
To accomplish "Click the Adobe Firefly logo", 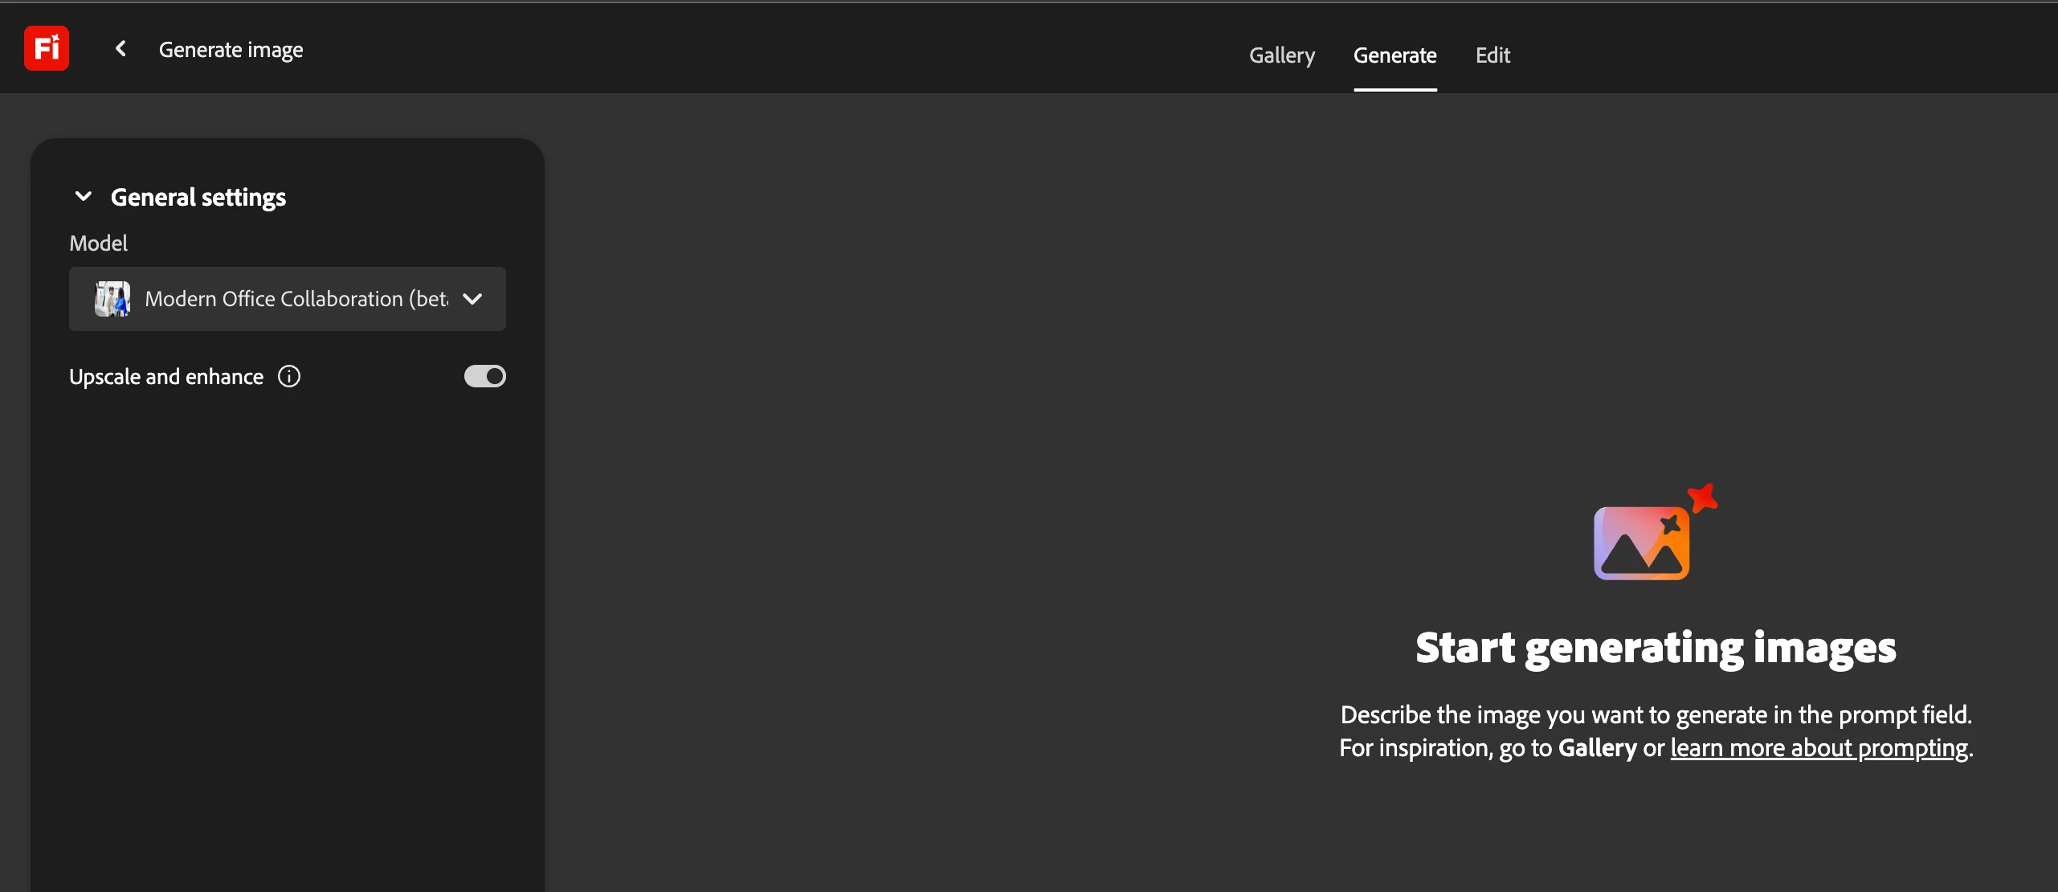I will pos(47,48).
